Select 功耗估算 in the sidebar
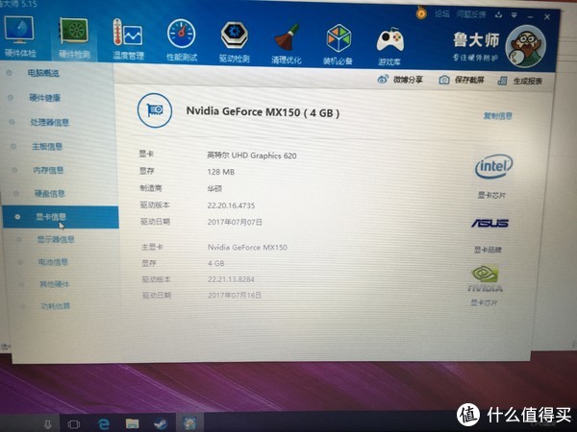577x432 pixels. tap(56, 305)
